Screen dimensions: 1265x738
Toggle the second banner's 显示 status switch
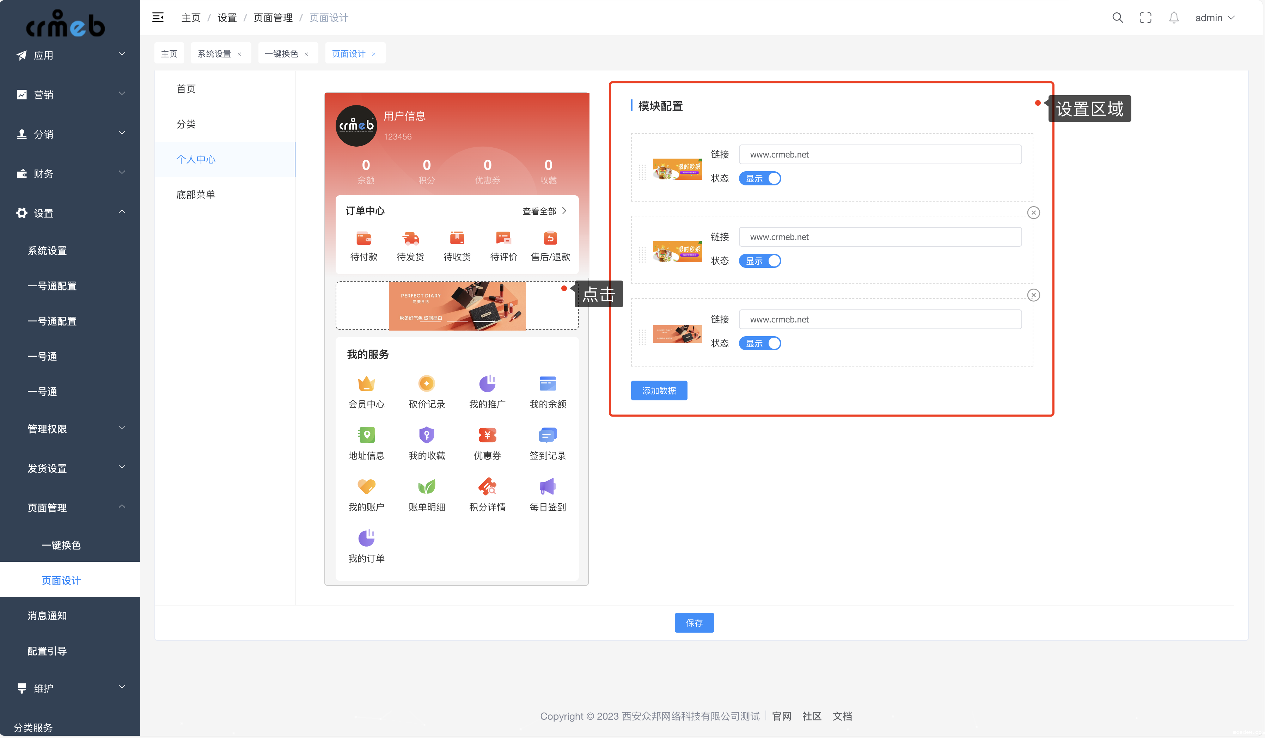(759, 261)
